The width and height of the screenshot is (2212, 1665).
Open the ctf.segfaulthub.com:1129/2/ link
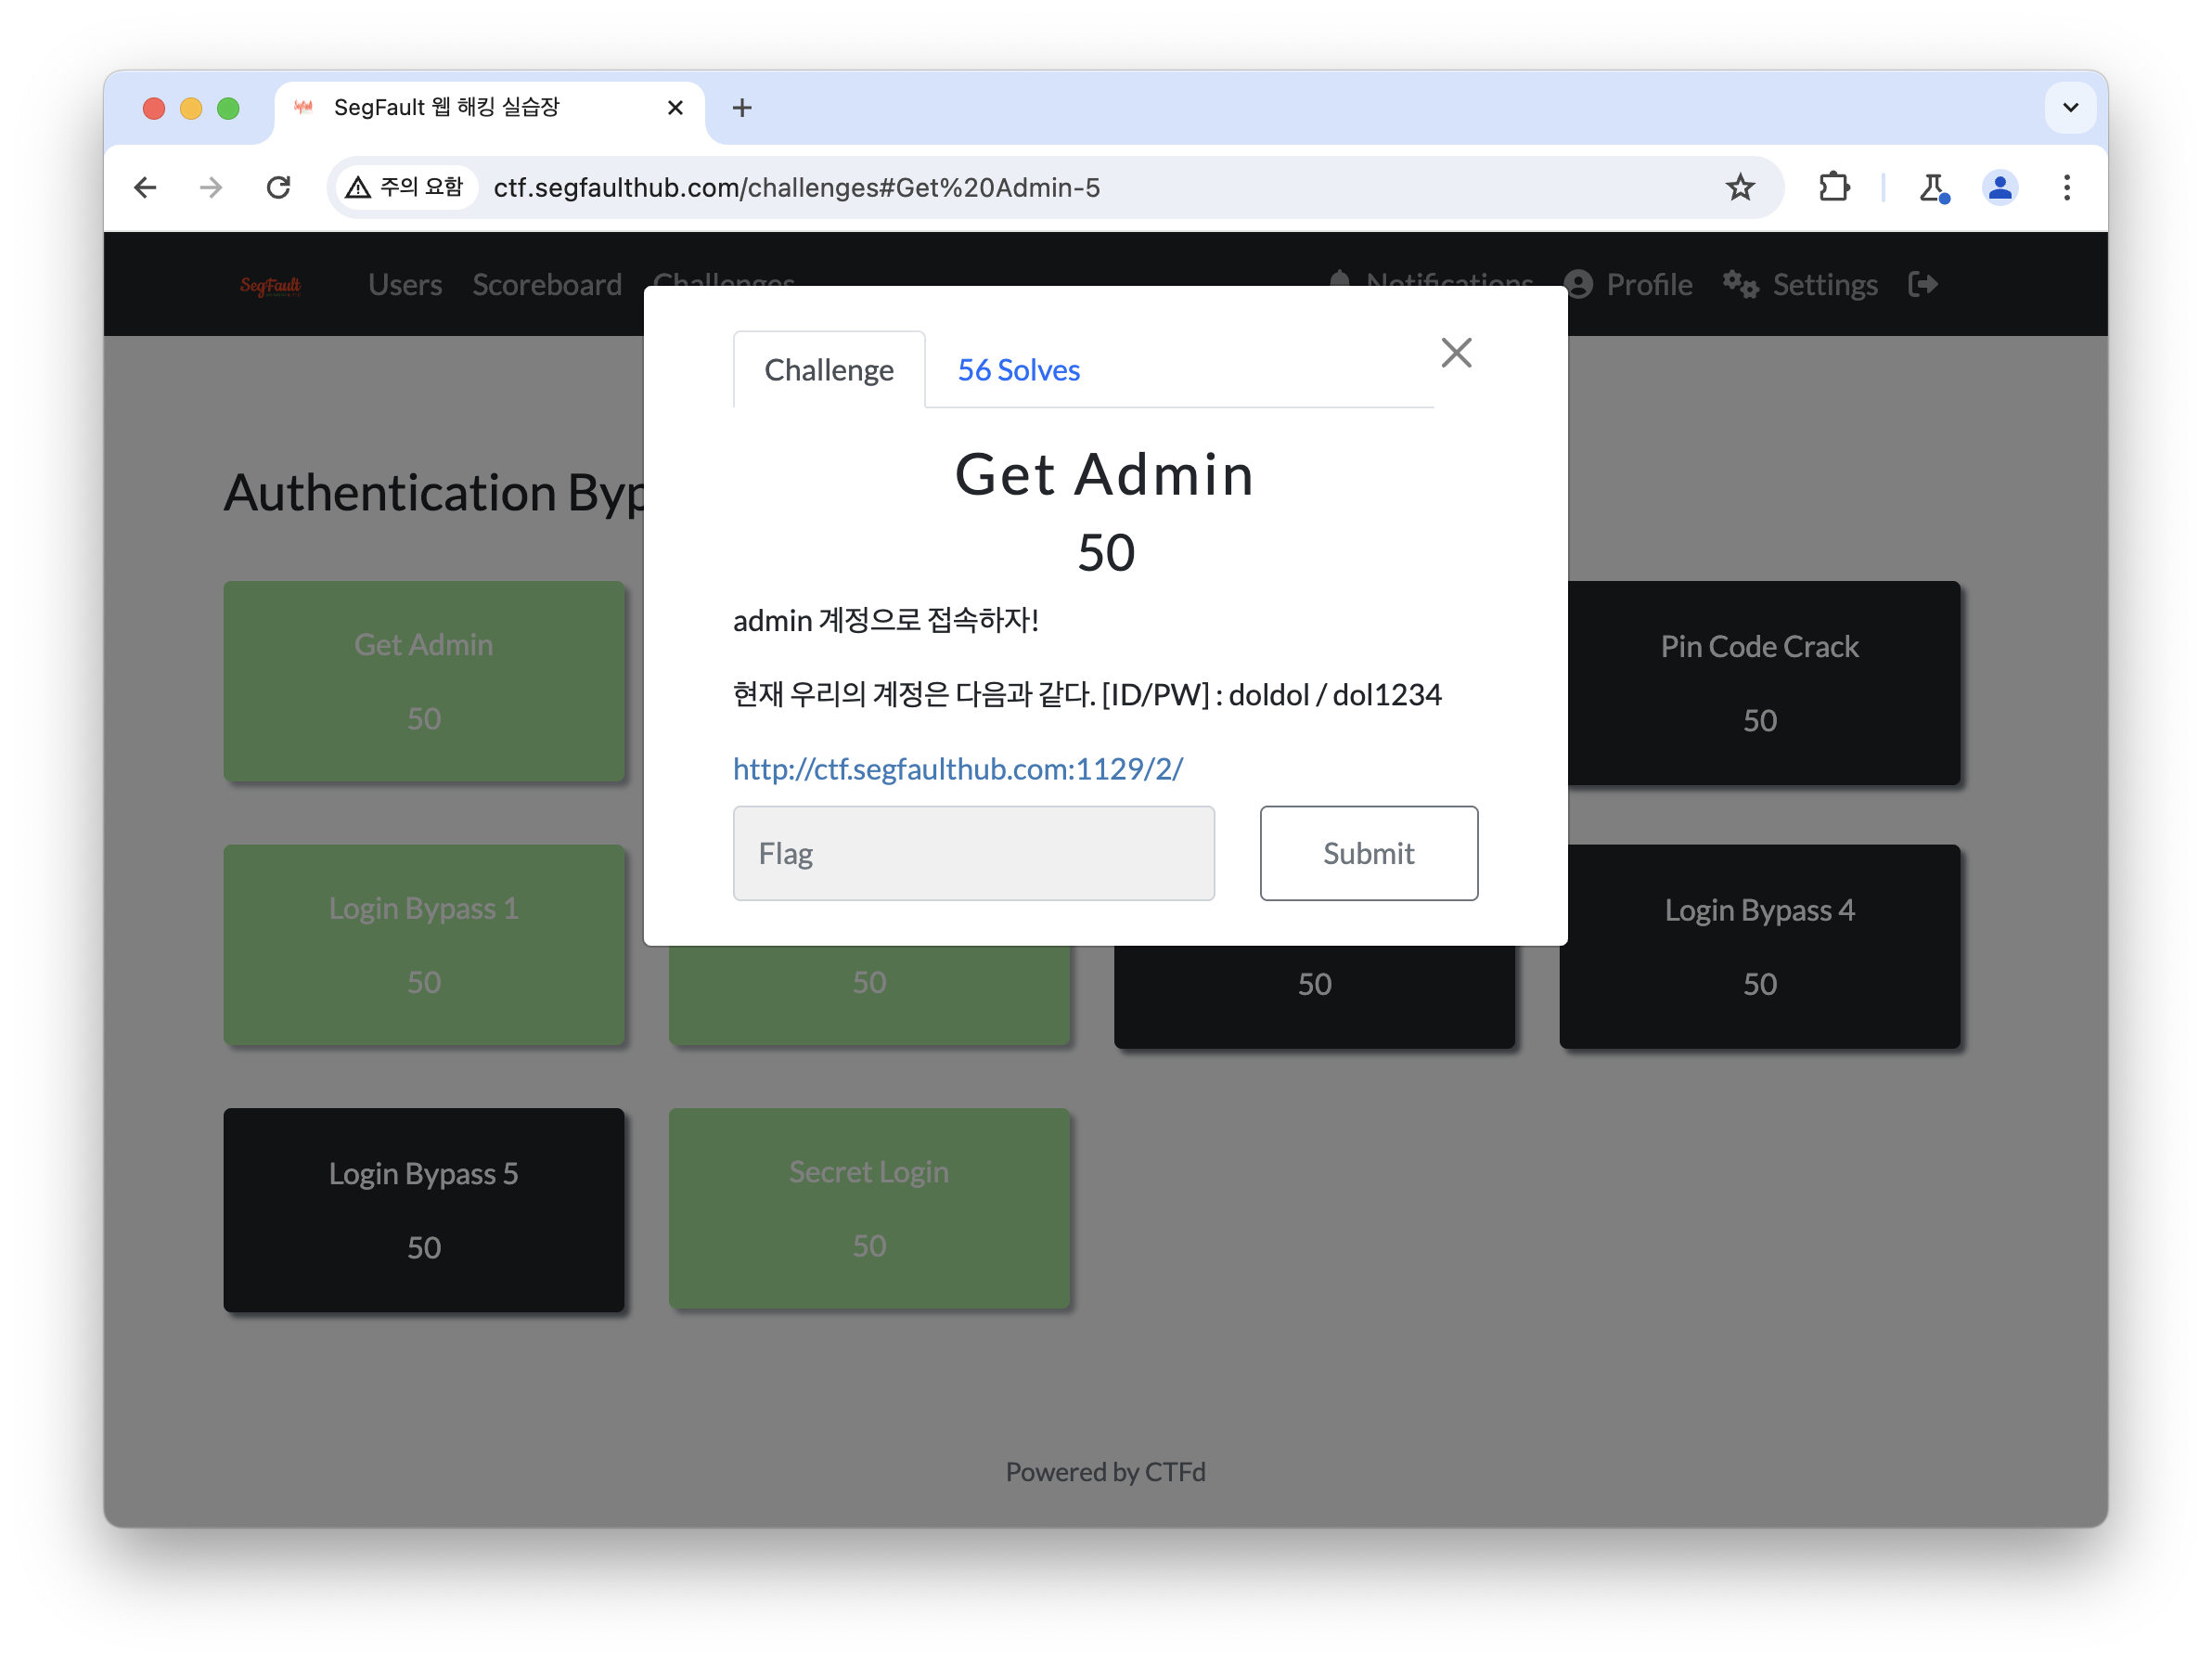(957, 768)
